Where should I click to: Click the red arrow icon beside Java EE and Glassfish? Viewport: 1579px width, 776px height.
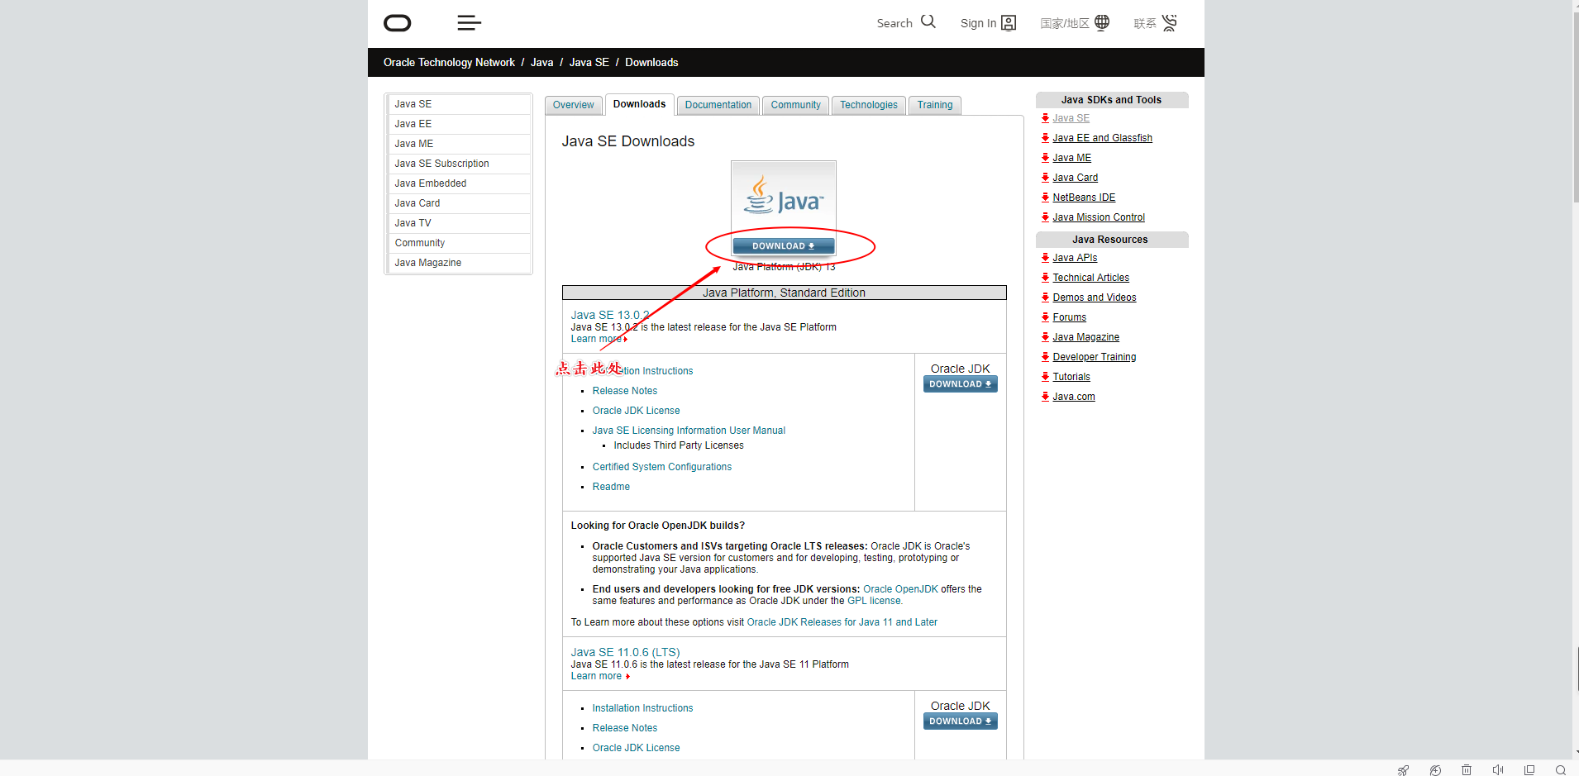[1045, 138]
